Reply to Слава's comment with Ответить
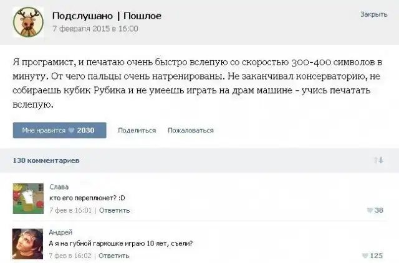 click(x=114, y=210)
